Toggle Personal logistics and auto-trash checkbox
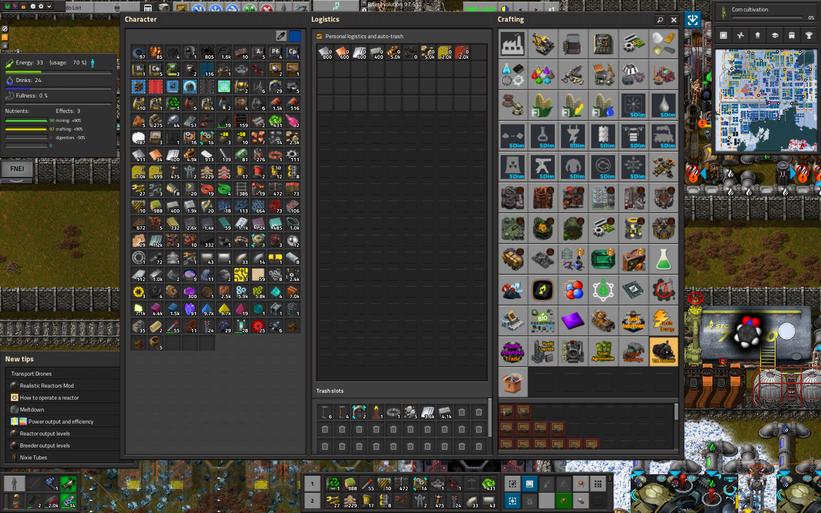Screen dimensions: 821x513 click(x=319, y=36)
